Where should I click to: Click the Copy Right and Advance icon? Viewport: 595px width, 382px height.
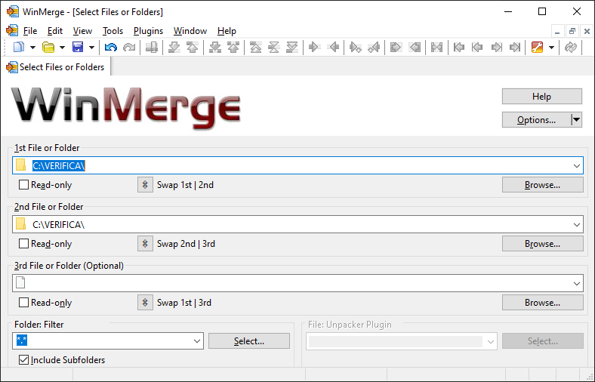tap(355, 47)
